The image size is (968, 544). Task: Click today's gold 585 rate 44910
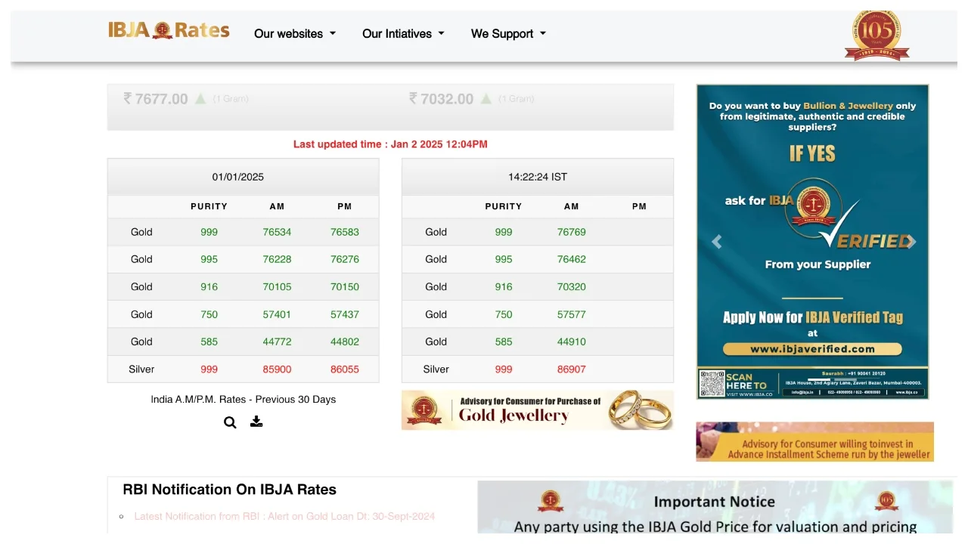[572, 342]
